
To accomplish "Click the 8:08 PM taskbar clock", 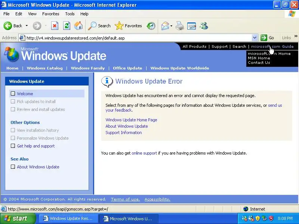I will [285, 218].
